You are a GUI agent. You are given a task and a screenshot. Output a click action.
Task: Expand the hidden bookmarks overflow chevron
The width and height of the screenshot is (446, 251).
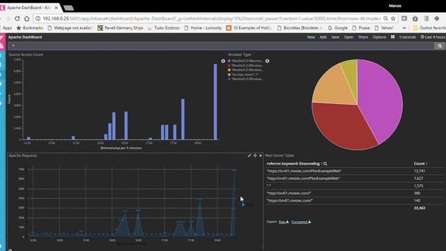404,28
